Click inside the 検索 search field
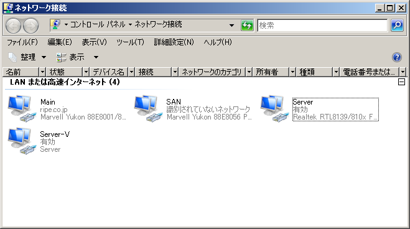Viewport: 410px width, 229px height. pyautogui.click(x=322, y=26)
